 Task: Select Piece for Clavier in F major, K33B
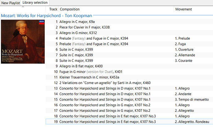[x=129, y=27]
